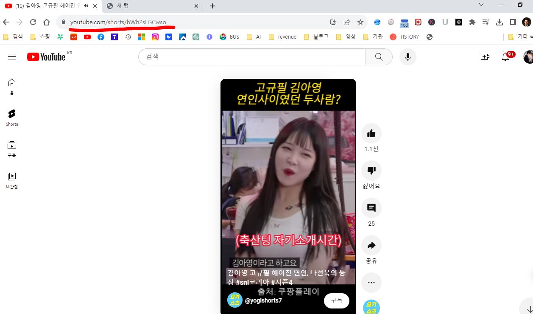Open the 검색 bookmark folder

click(x=13, y=37)
